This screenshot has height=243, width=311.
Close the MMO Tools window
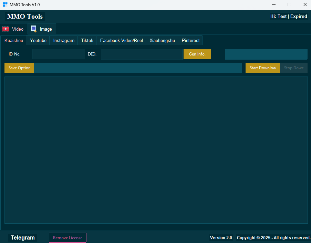(305, 4)
